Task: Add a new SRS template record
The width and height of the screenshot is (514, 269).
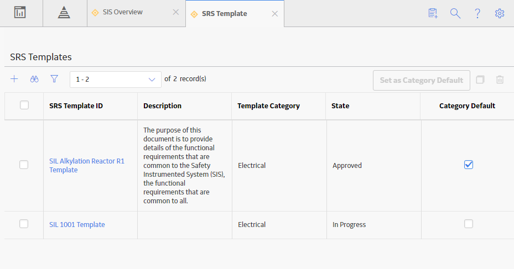Action: click(14, 79)
